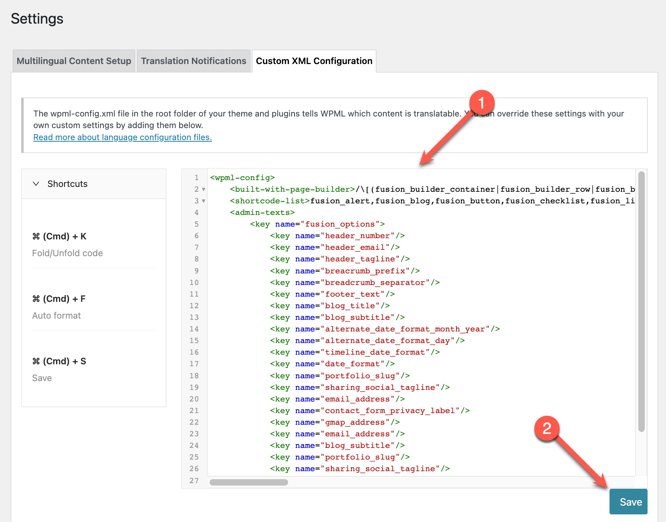Fold code at line 2 arrow
This screenshot has height=522, width=666.
204,189
